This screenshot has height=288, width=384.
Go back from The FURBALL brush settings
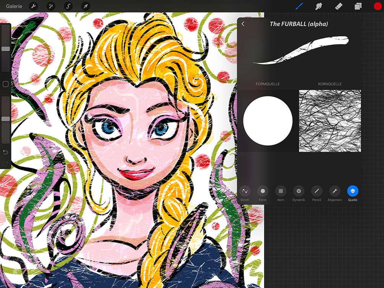point(243,24)
